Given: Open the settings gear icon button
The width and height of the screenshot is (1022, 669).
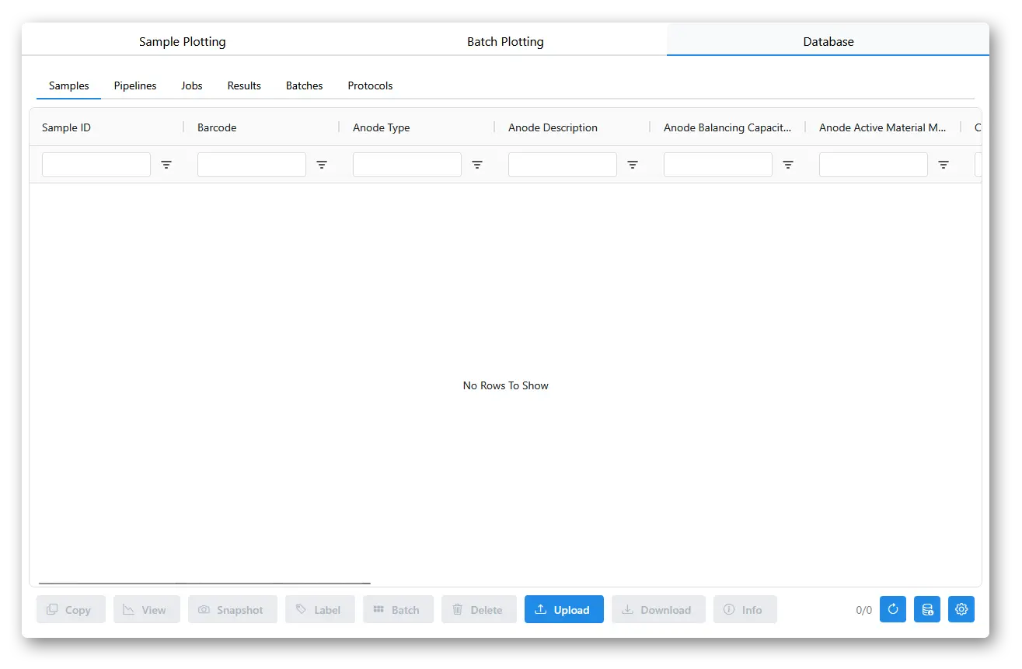Looking at the screenshot, I should [961, 610].
